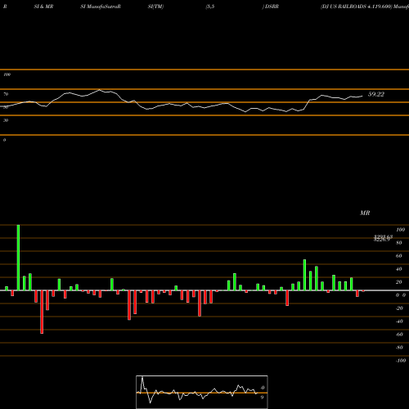Click the tallest green MR bar
This screenshot has width=409, height=409.
coord(18,258)
